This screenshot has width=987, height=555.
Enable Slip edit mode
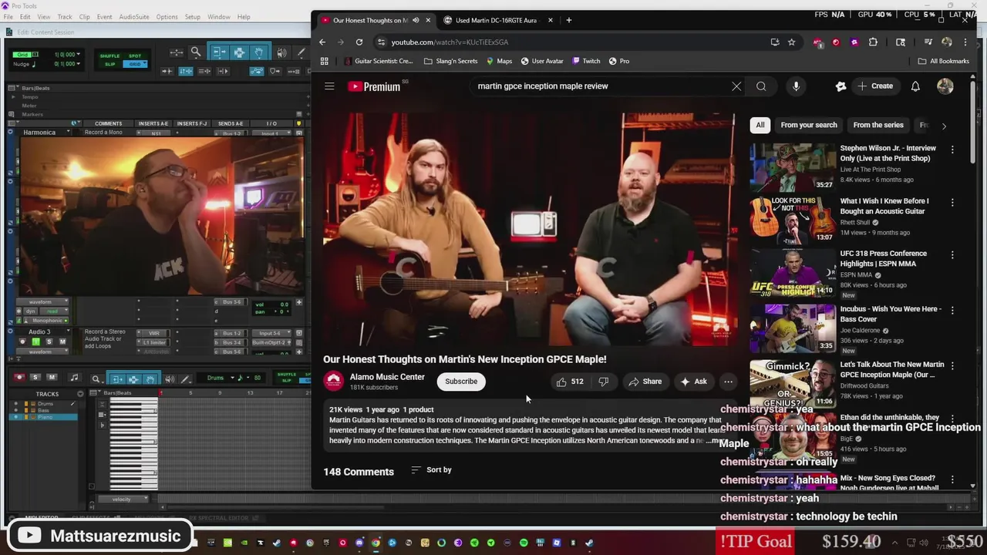click(109, 64)
